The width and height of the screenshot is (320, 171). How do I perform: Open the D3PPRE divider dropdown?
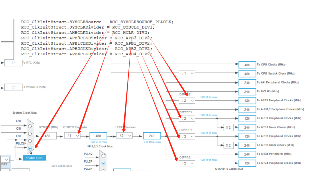(x=187, y=163)
